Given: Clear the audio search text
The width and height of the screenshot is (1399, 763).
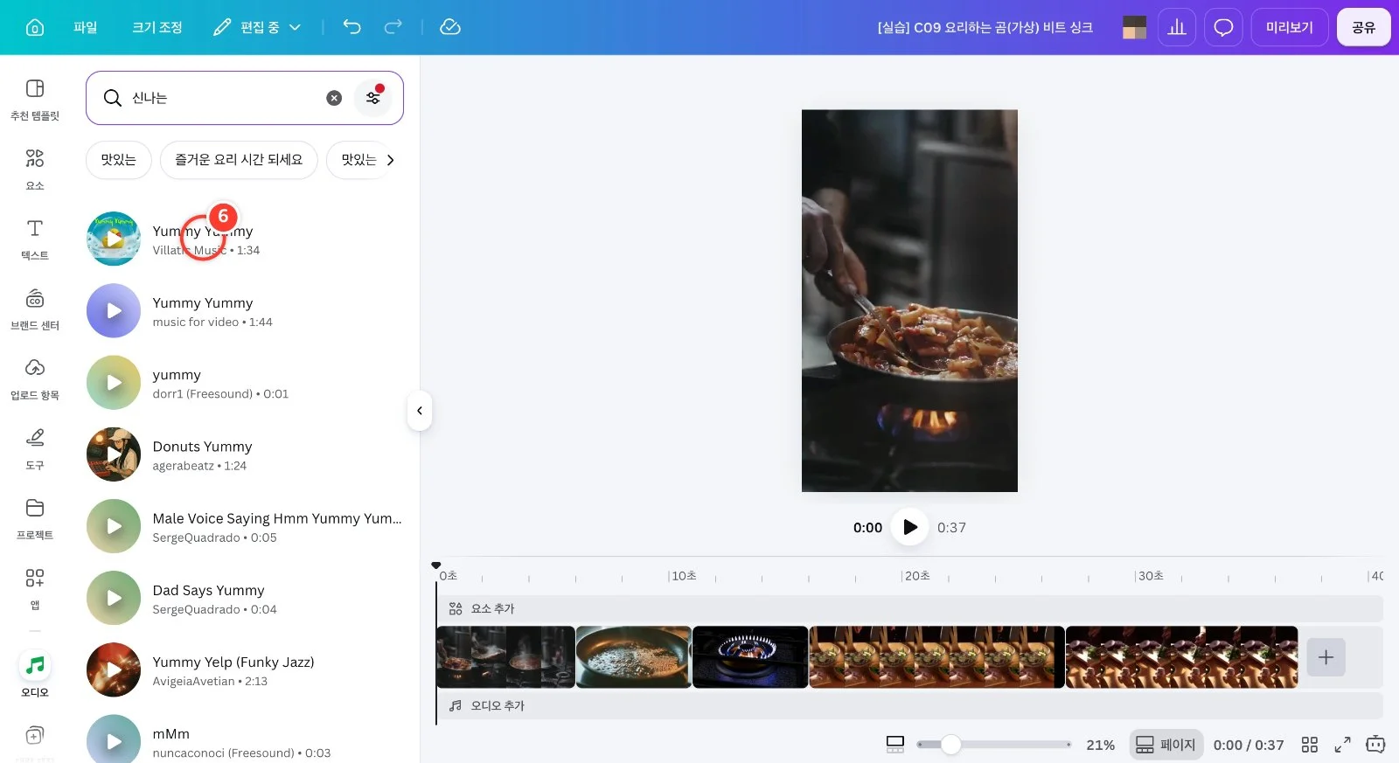Looking at the screenshot, I should pyautogui.click(x=334, y=98).
